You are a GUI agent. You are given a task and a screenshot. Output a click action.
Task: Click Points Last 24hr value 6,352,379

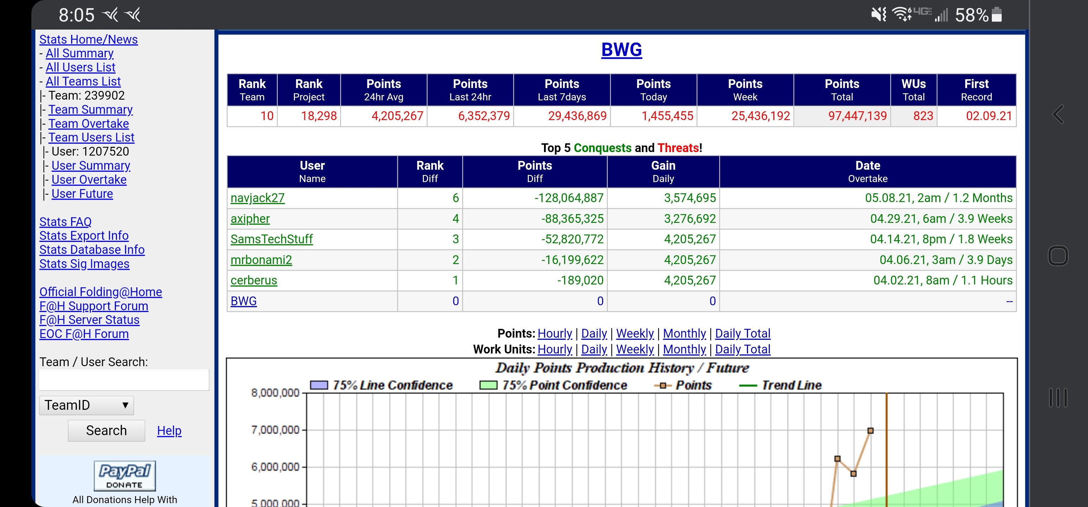pos(484,116)
